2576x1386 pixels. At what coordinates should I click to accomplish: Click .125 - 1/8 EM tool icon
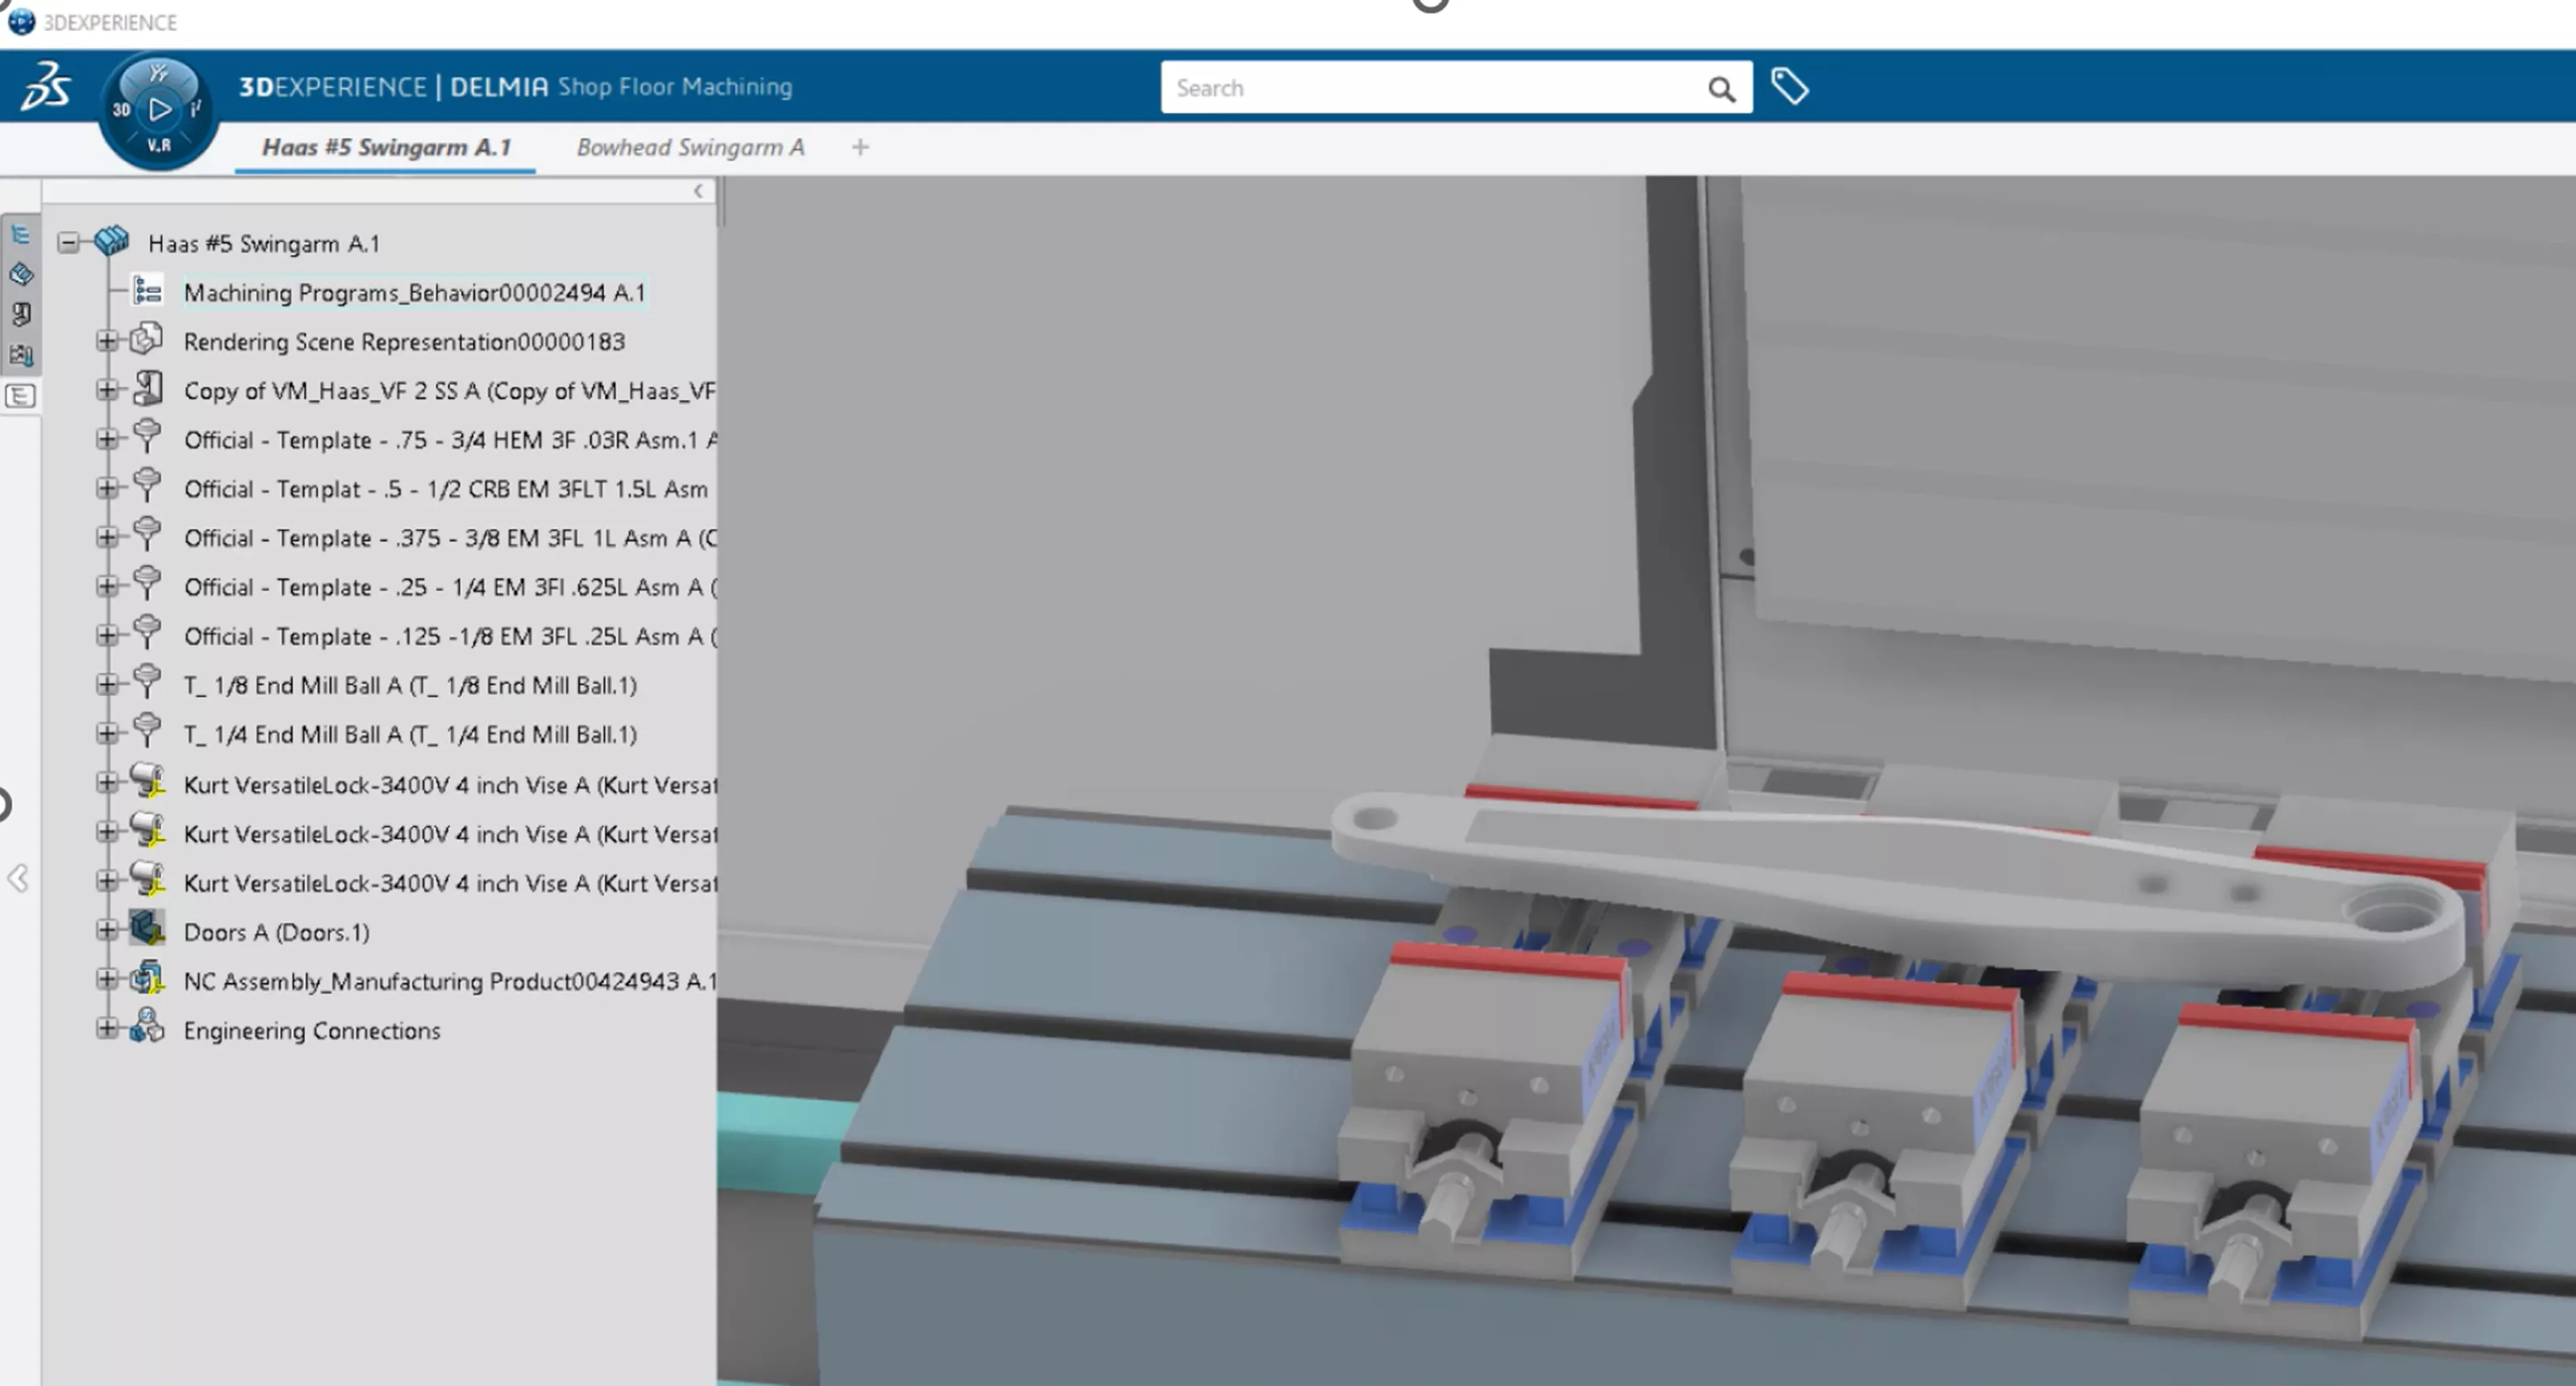coord(147,632)
